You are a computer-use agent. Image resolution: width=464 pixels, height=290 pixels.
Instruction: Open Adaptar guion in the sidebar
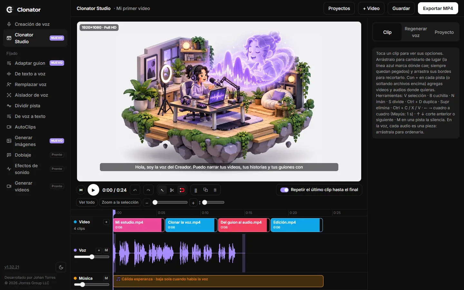[35, 63]
